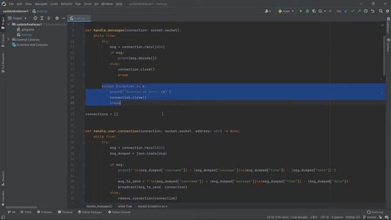The image size is (391, 220).
Task: Open Python Console tool window tab
Action: click(x=119, y=212)
